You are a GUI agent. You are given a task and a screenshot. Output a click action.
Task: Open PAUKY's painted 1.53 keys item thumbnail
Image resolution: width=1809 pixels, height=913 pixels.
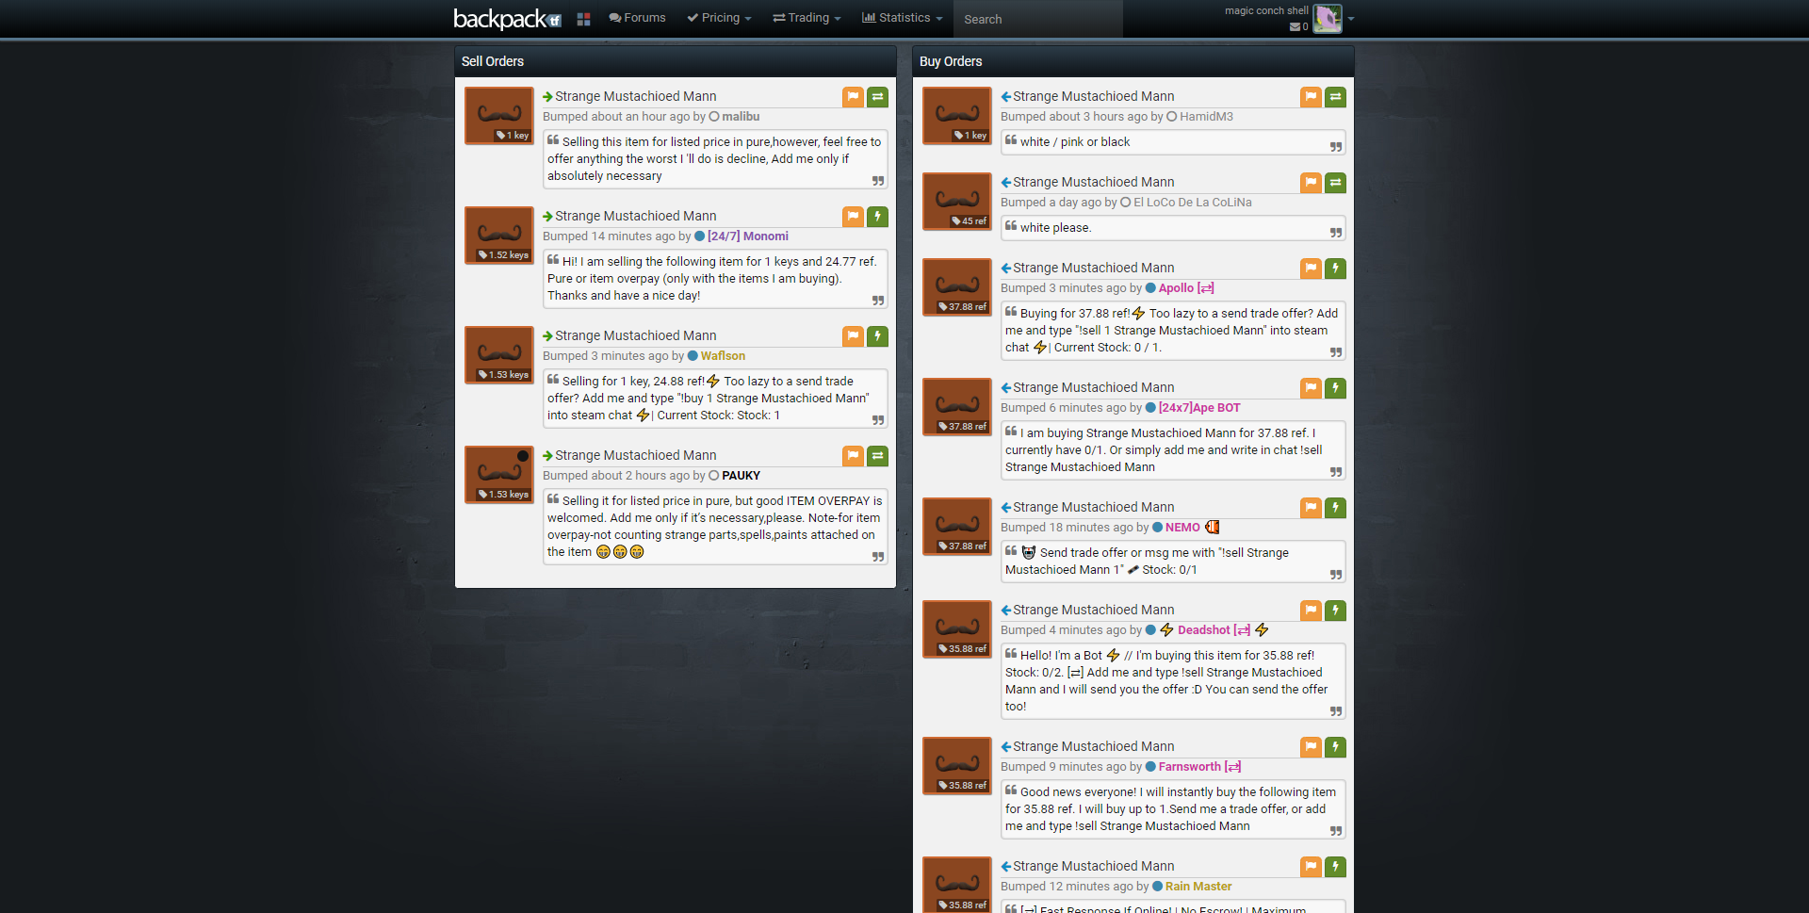point(499,475)
